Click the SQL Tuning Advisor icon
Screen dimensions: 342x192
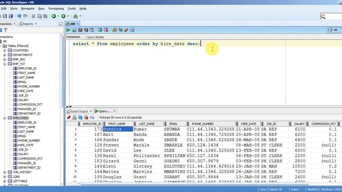tap(92, 30)
